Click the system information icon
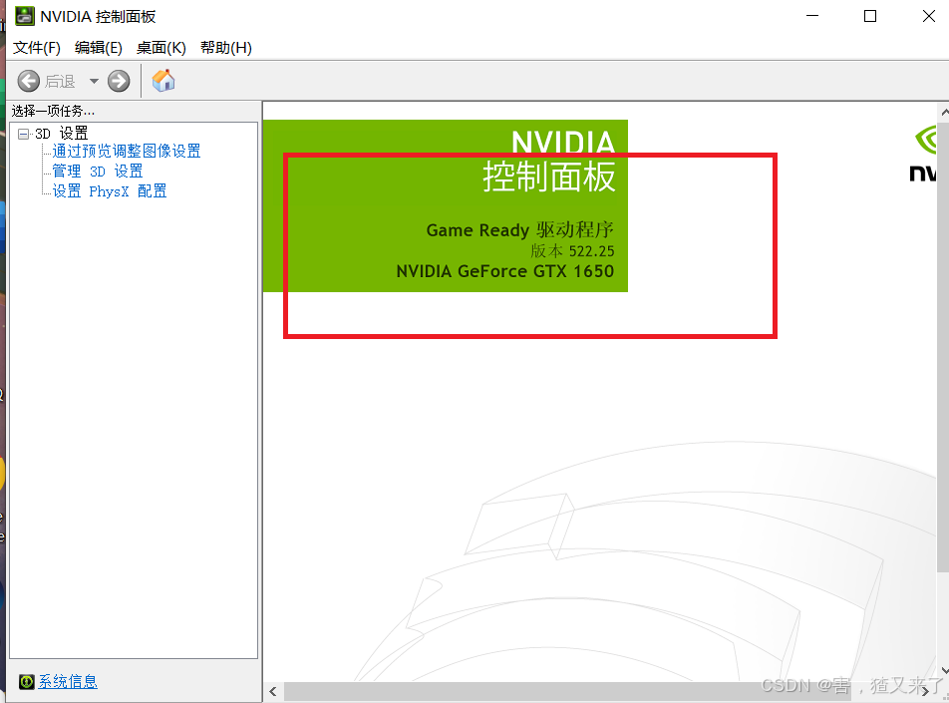949x703 pixels. tap(26, 682)
